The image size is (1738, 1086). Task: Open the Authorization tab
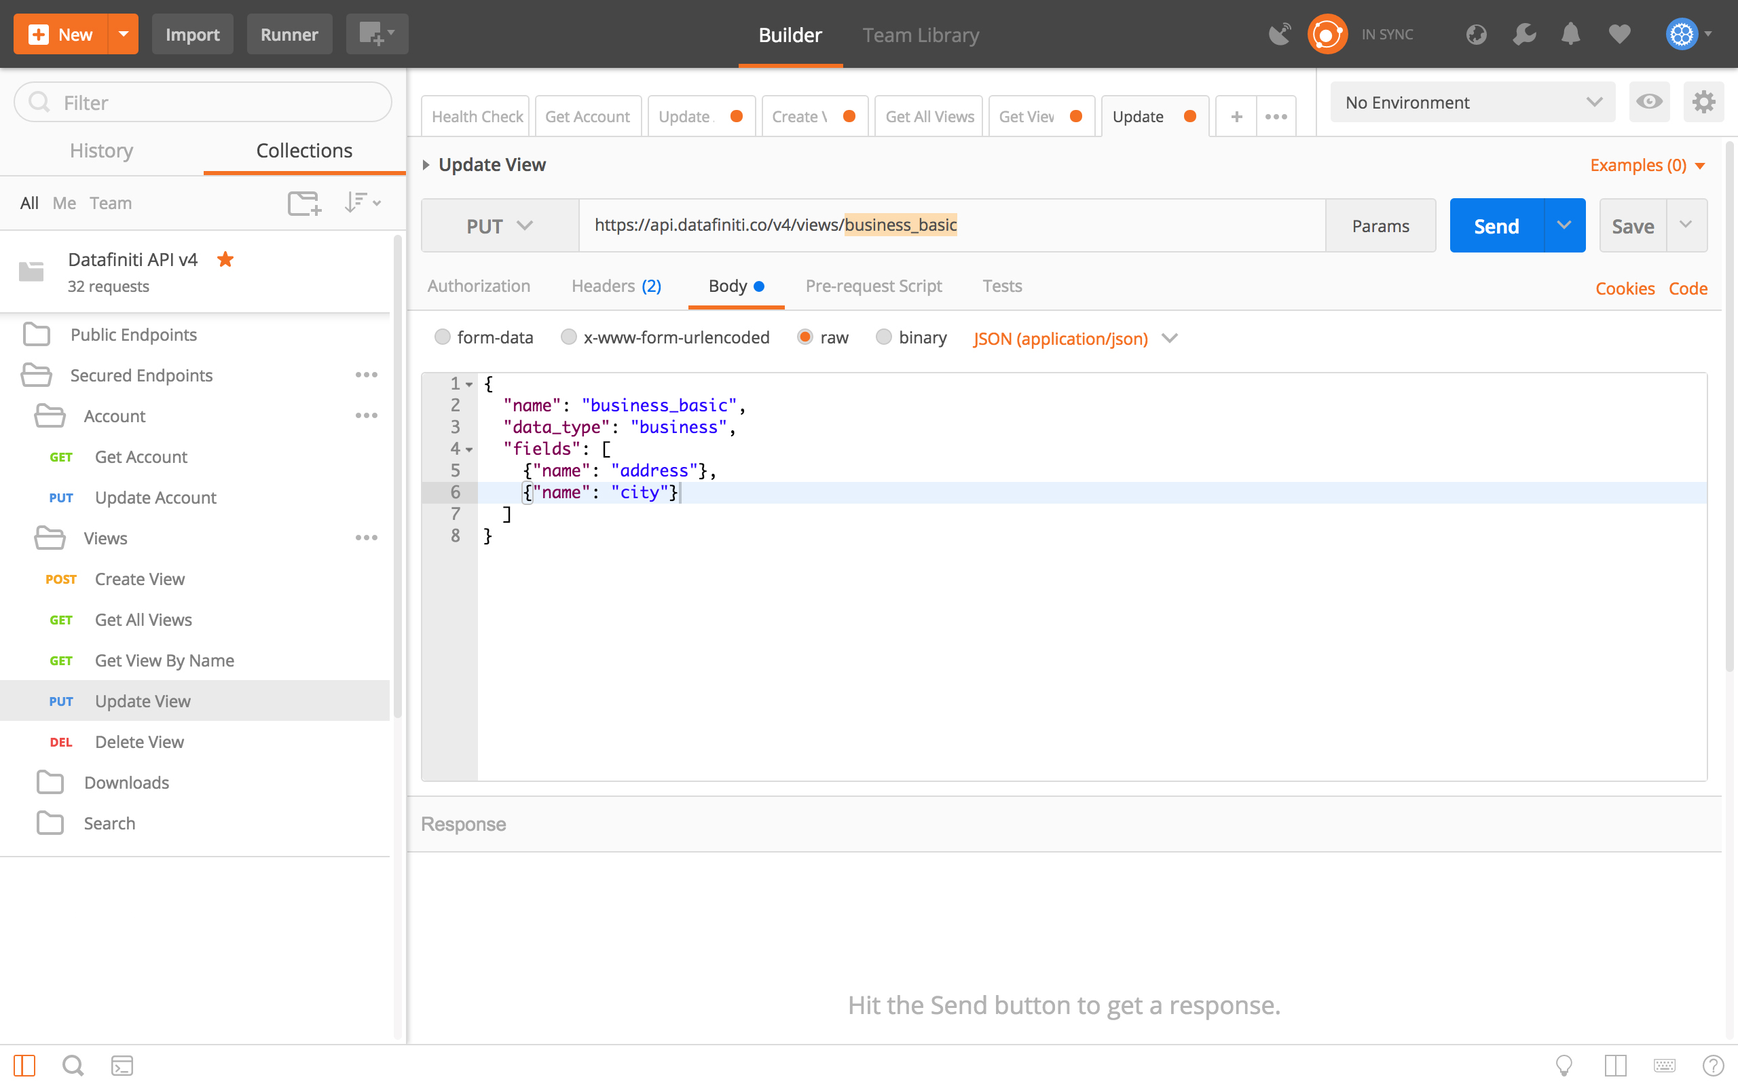pos(479,286)
